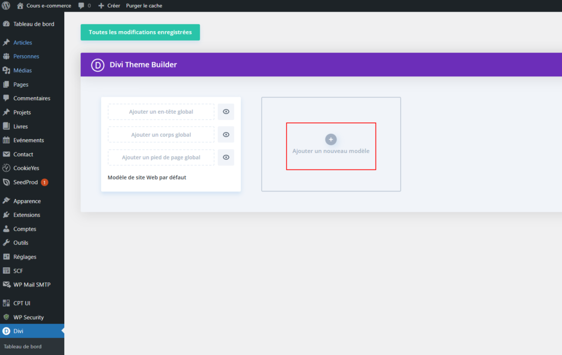Click the CPT UI icon
The image size is (562, 355).
[6, 303]
